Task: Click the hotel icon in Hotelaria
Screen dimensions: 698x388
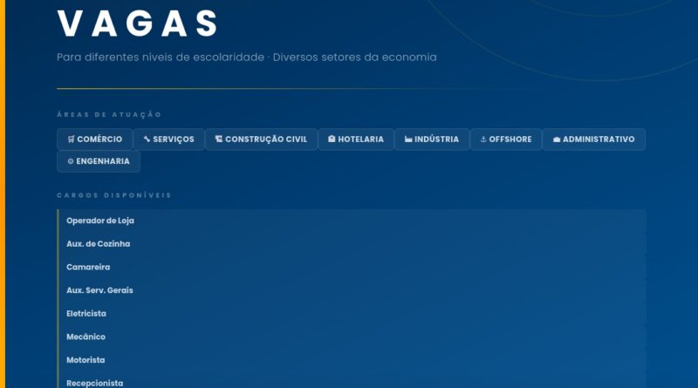Action: click(x=332, y=140)
